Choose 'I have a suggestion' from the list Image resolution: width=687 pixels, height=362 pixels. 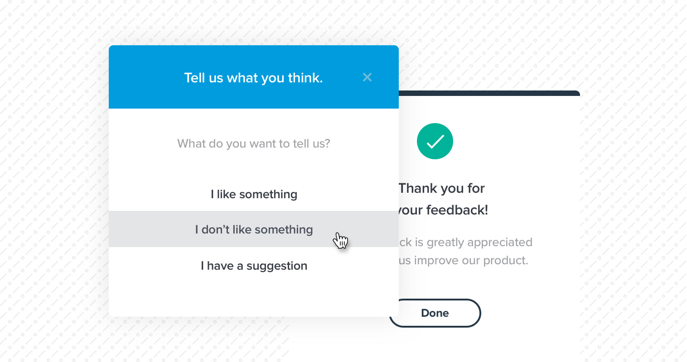254,266
